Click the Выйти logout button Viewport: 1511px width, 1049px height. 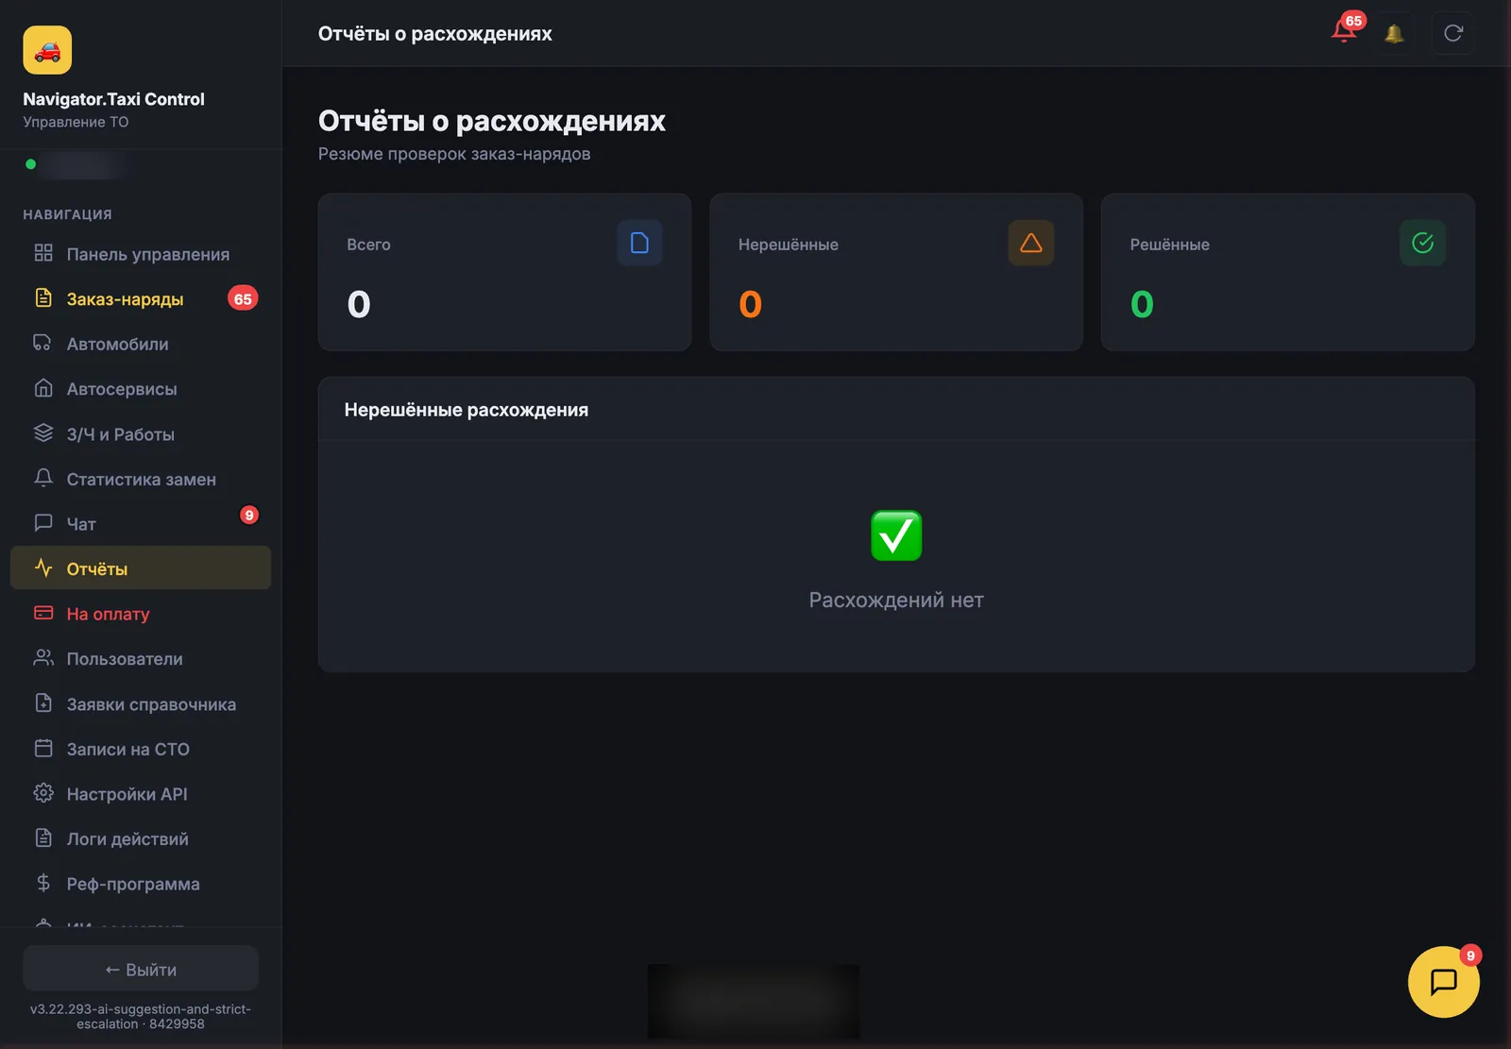(141, 969)
